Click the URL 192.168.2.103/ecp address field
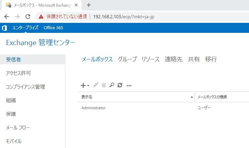The image size is (249, 148). [x=124, y=17]
